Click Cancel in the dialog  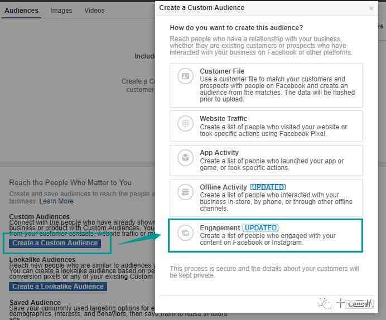[x=359, y=304]
